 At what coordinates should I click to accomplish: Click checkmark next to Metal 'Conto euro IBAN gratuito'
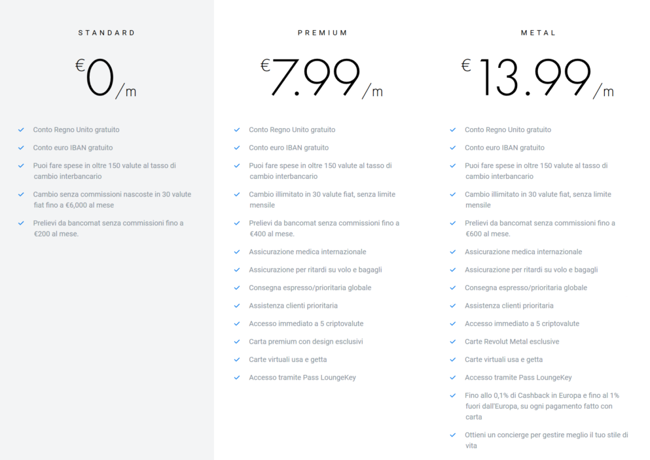(453, 148)
